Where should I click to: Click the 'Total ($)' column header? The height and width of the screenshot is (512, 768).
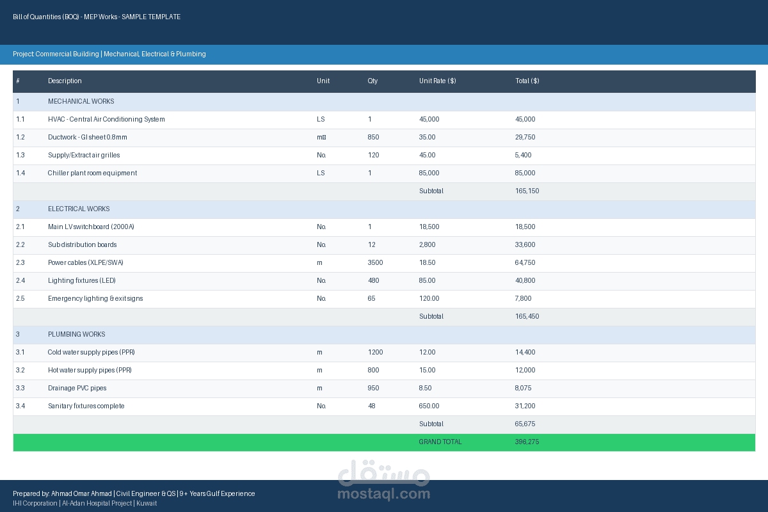point(527,81)
